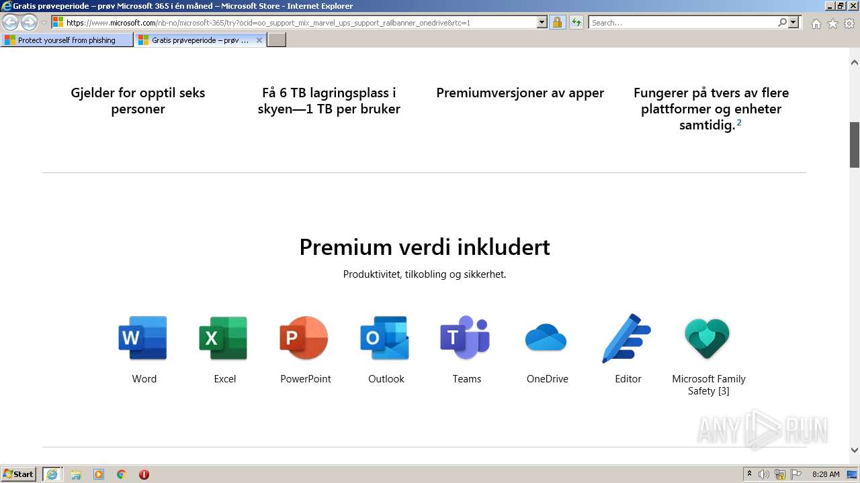Image resolution: width=860 pixels, height=483 pixels.
Task: Show hidden tray icons arrow
Action: pos(749,474)
